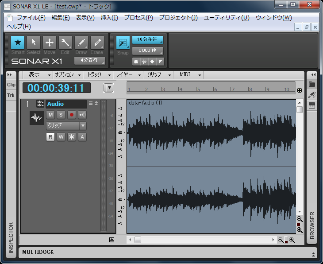Toggle input echo on Audio track
This screenshot has height=264, width=323.
pos(82,115)
